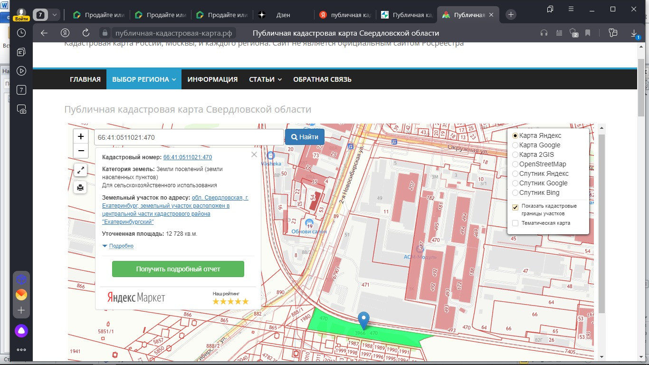Switch to the Дзен browser tab
The width and height of the screenshot is (649, 365).
click(x=283, y=15)
